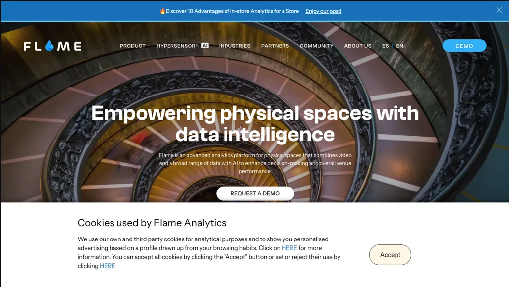Screen dimensions: 509x287
Task: Switch site language to ES
Action: click(385, 46)
